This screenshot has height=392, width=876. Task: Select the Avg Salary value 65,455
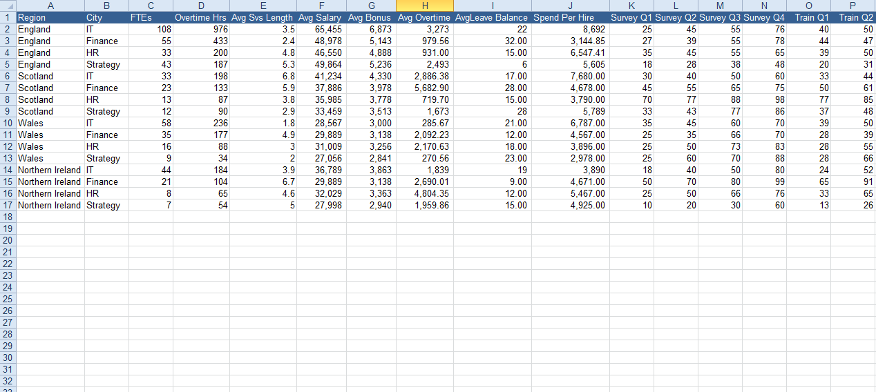coord(320,29)
